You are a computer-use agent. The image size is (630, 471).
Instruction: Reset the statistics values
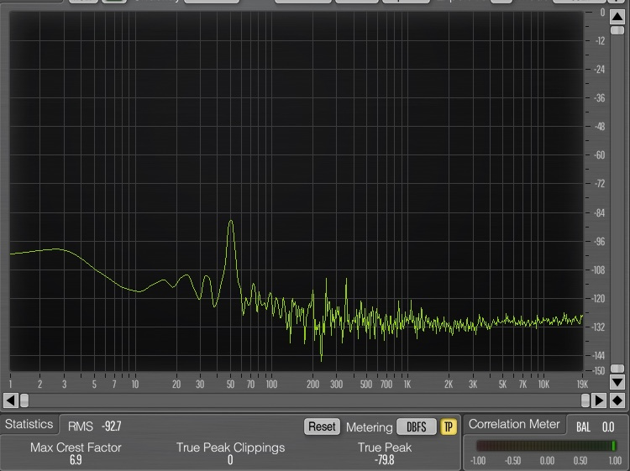pyautogui.click(x=322, y=427)
